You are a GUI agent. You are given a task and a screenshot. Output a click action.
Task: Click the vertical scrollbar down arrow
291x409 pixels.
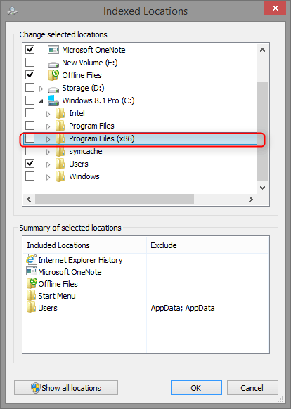click(x=263, y=188)
